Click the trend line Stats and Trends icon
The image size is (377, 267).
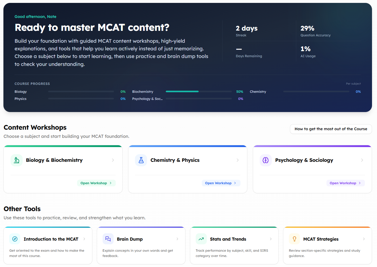point(201,239)
